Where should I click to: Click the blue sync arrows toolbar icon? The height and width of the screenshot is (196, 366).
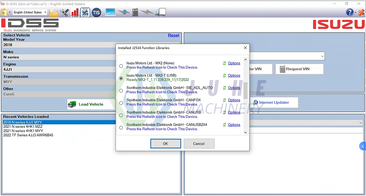tap(124, 12)
